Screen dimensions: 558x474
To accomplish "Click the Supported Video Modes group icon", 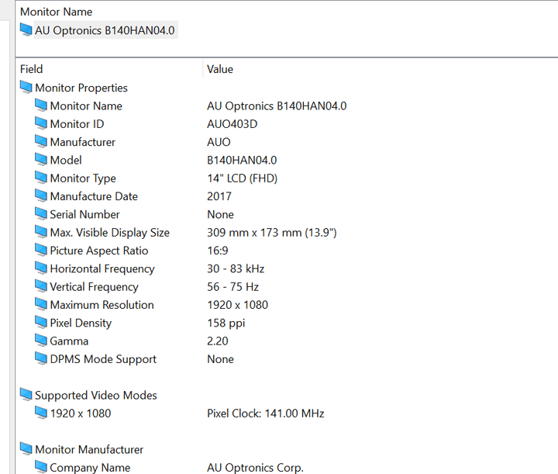I will coord(26,395).
